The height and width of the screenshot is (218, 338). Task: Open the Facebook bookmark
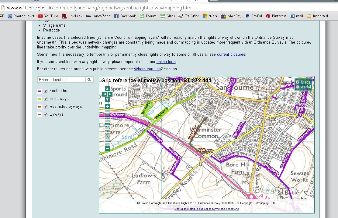click(125, 16)
